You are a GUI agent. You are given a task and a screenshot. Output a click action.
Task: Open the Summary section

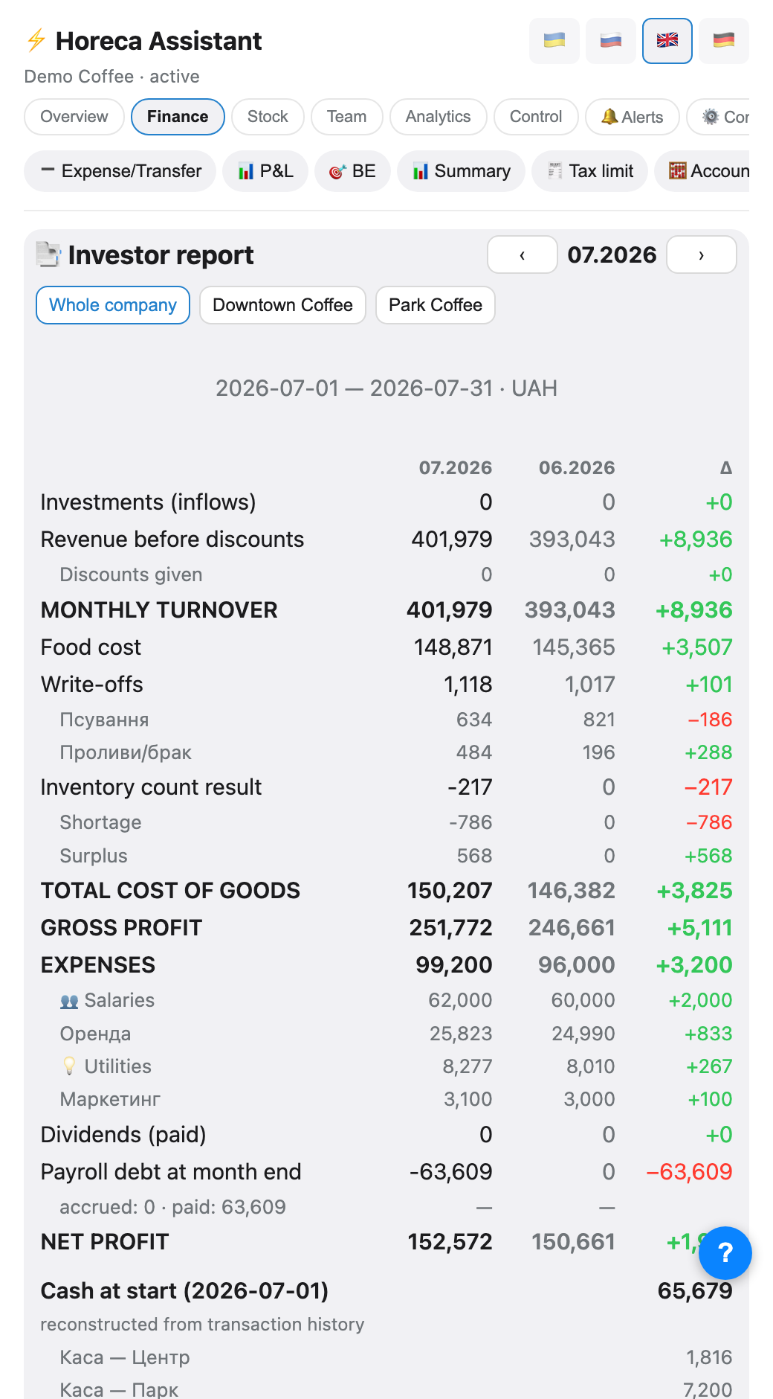462,171
